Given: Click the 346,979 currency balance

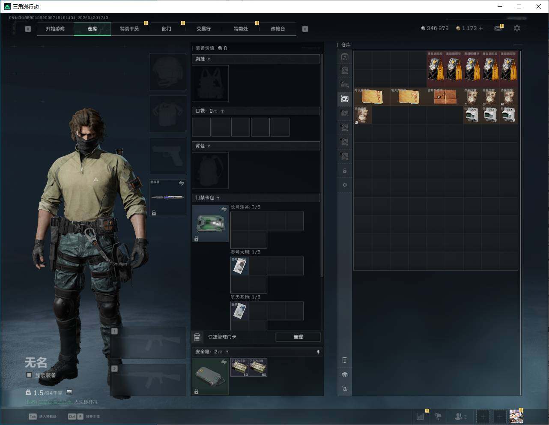Looking at the screenshot, I should pos(435,28).
